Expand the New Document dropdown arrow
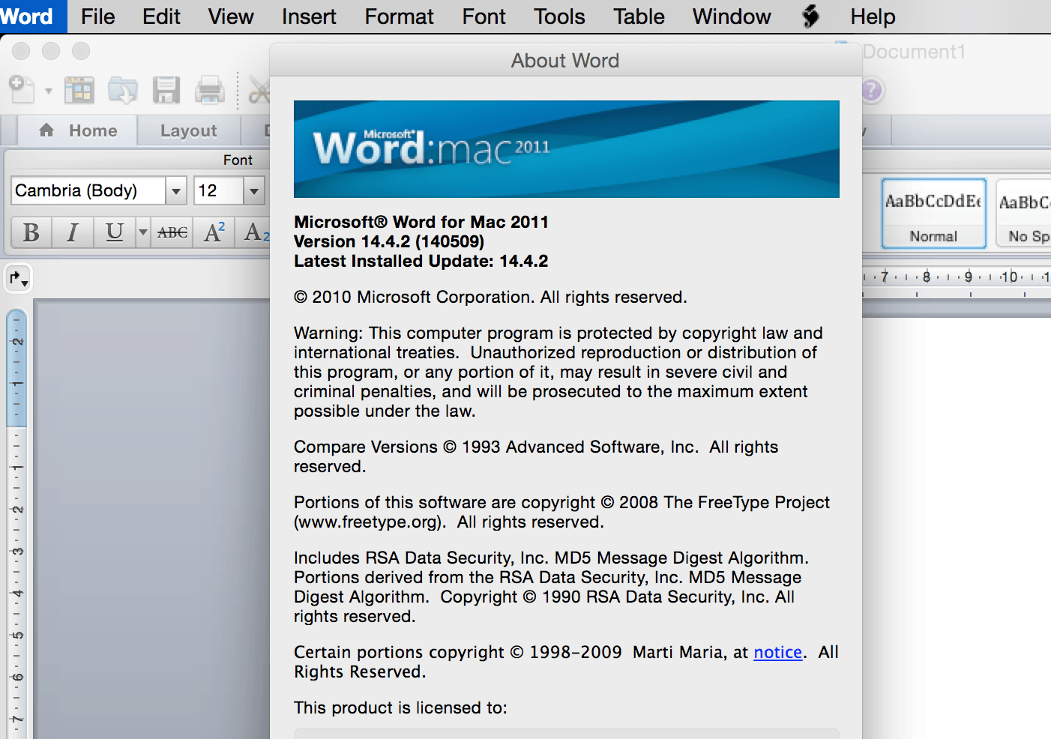 pos(48,91)
